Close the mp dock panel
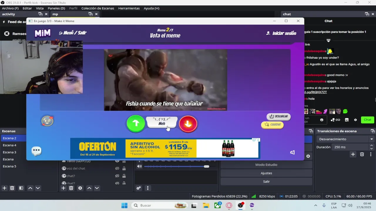The image size is (376, 211). 96,14
